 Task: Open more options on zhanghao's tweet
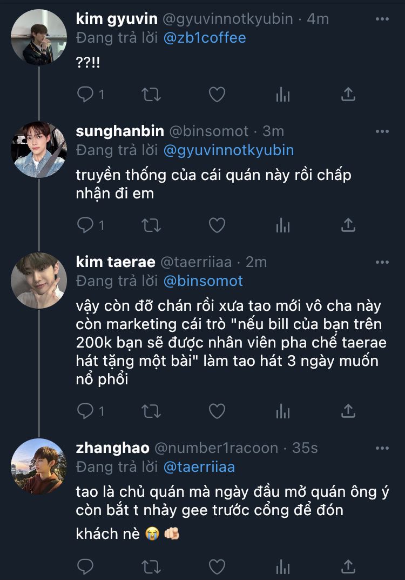[x=382, y=448]
